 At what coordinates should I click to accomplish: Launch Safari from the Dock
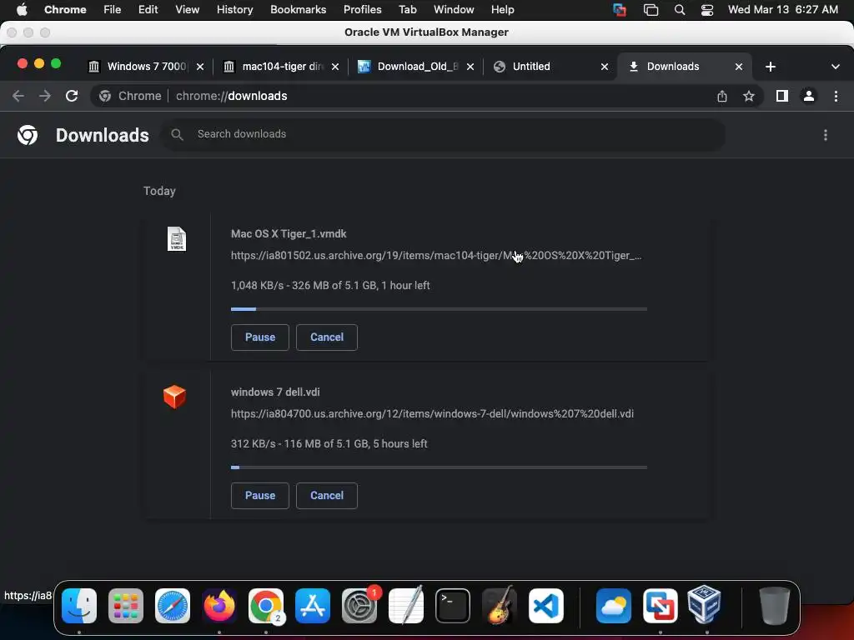173,606
